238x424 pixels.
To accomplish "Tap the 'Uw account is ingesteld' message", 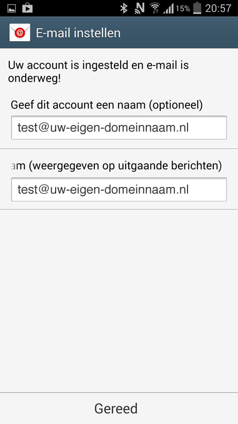I will [98, 72].
